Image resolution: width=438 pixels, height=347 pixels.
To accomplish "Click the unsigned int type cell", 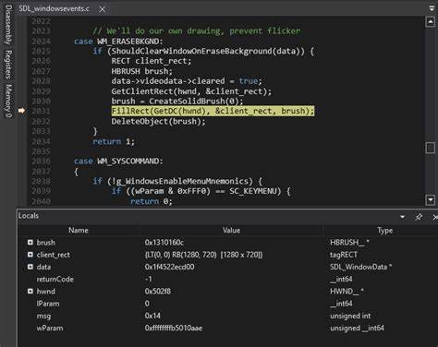I will click(x=350, y=316).
